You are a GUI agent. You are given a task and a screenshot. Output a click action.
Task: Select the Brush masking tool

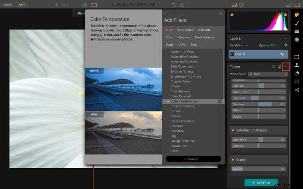[x=297, y=23]
